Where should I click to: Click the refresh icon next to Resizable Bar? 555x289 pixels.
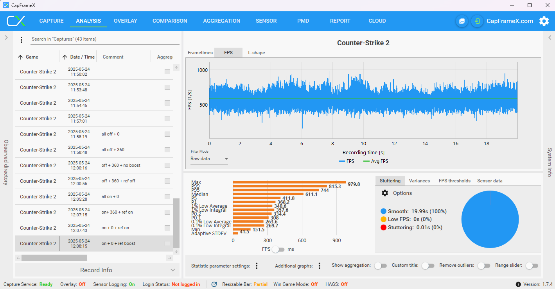pos(214,284)
